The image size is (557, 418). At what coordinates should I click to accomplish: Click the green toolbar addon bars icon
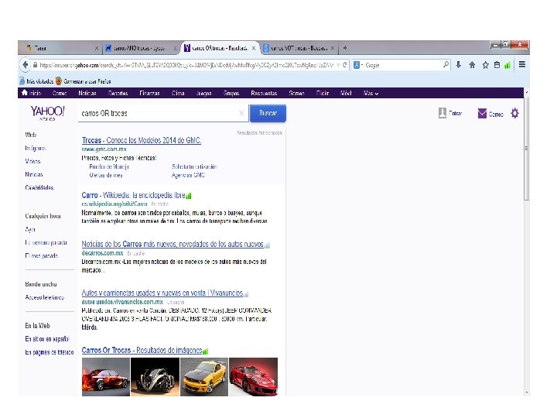tap(507, 65)
